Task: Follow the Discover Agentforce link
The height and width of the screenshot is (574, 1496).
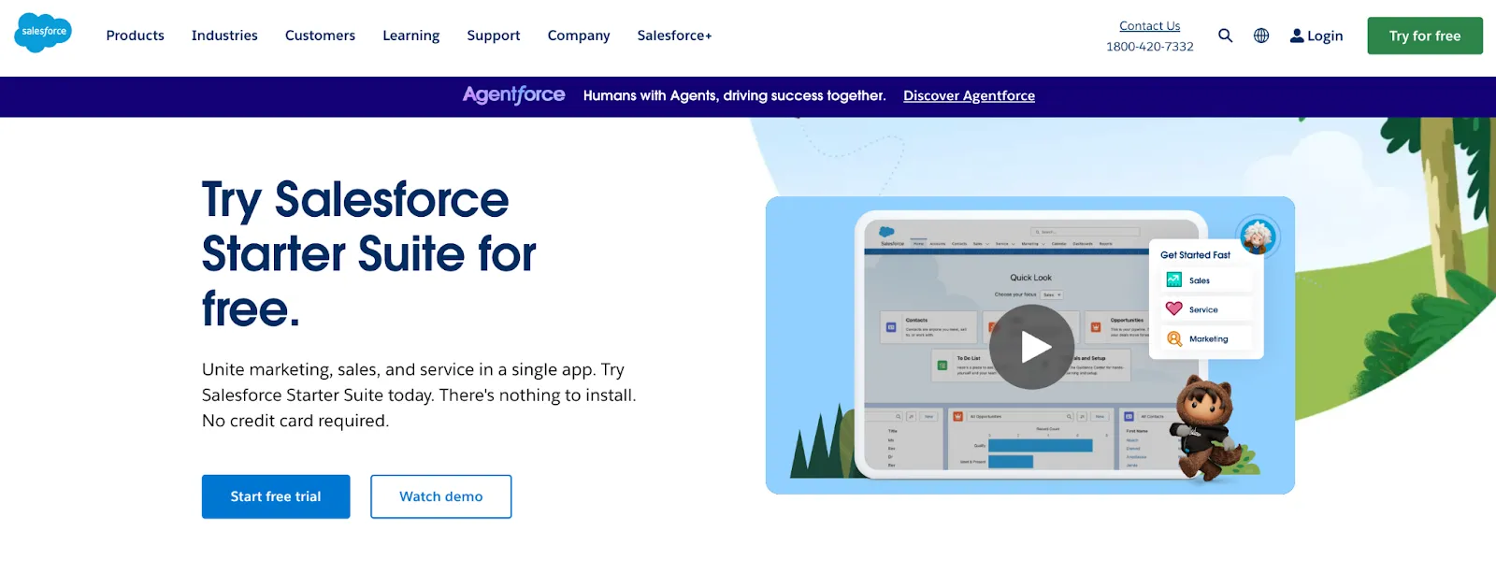Action: pyautogui.click(x=969, y=95)
